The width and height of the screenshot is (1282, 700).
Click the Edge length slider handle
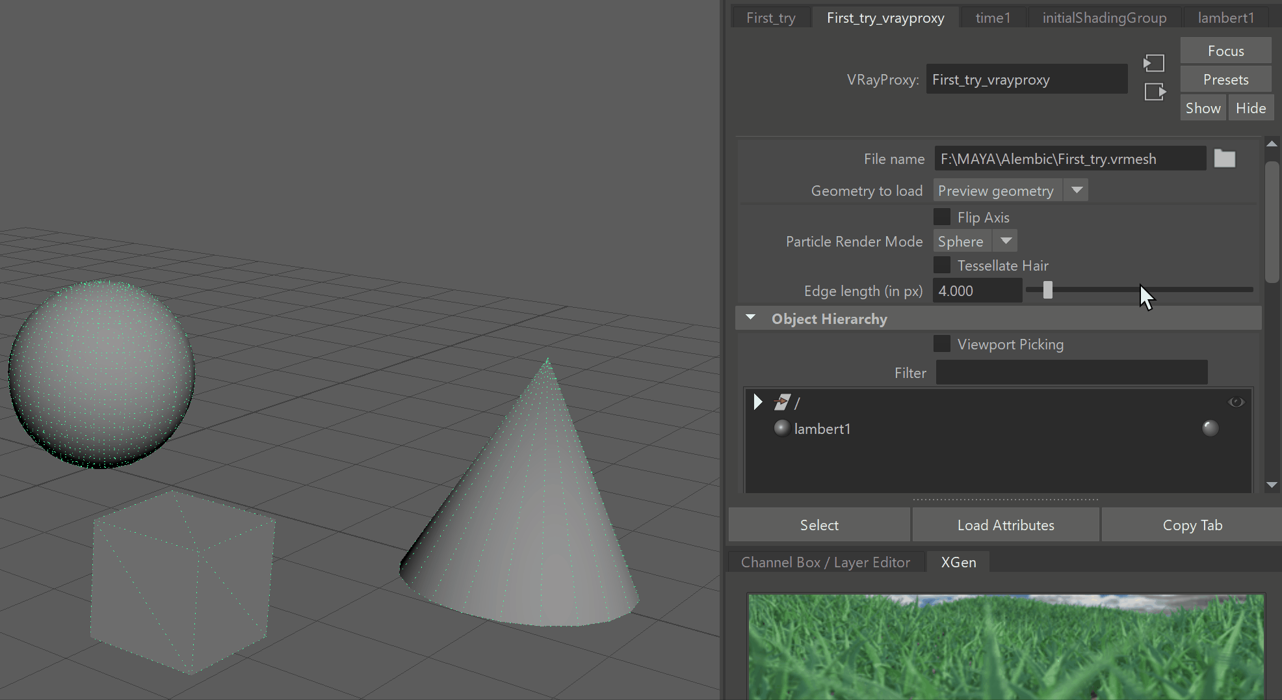[x=1047, y=290]
